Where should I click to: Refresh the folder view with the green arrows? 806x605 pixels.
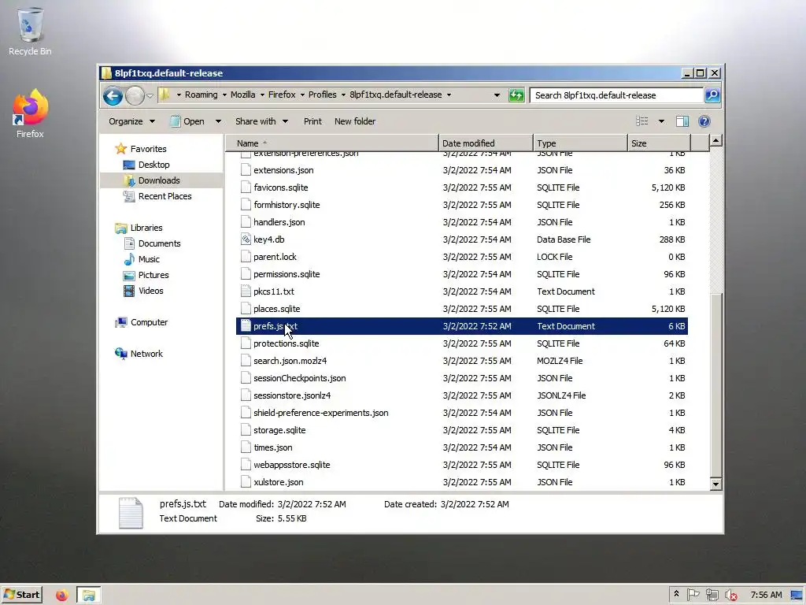516,95
